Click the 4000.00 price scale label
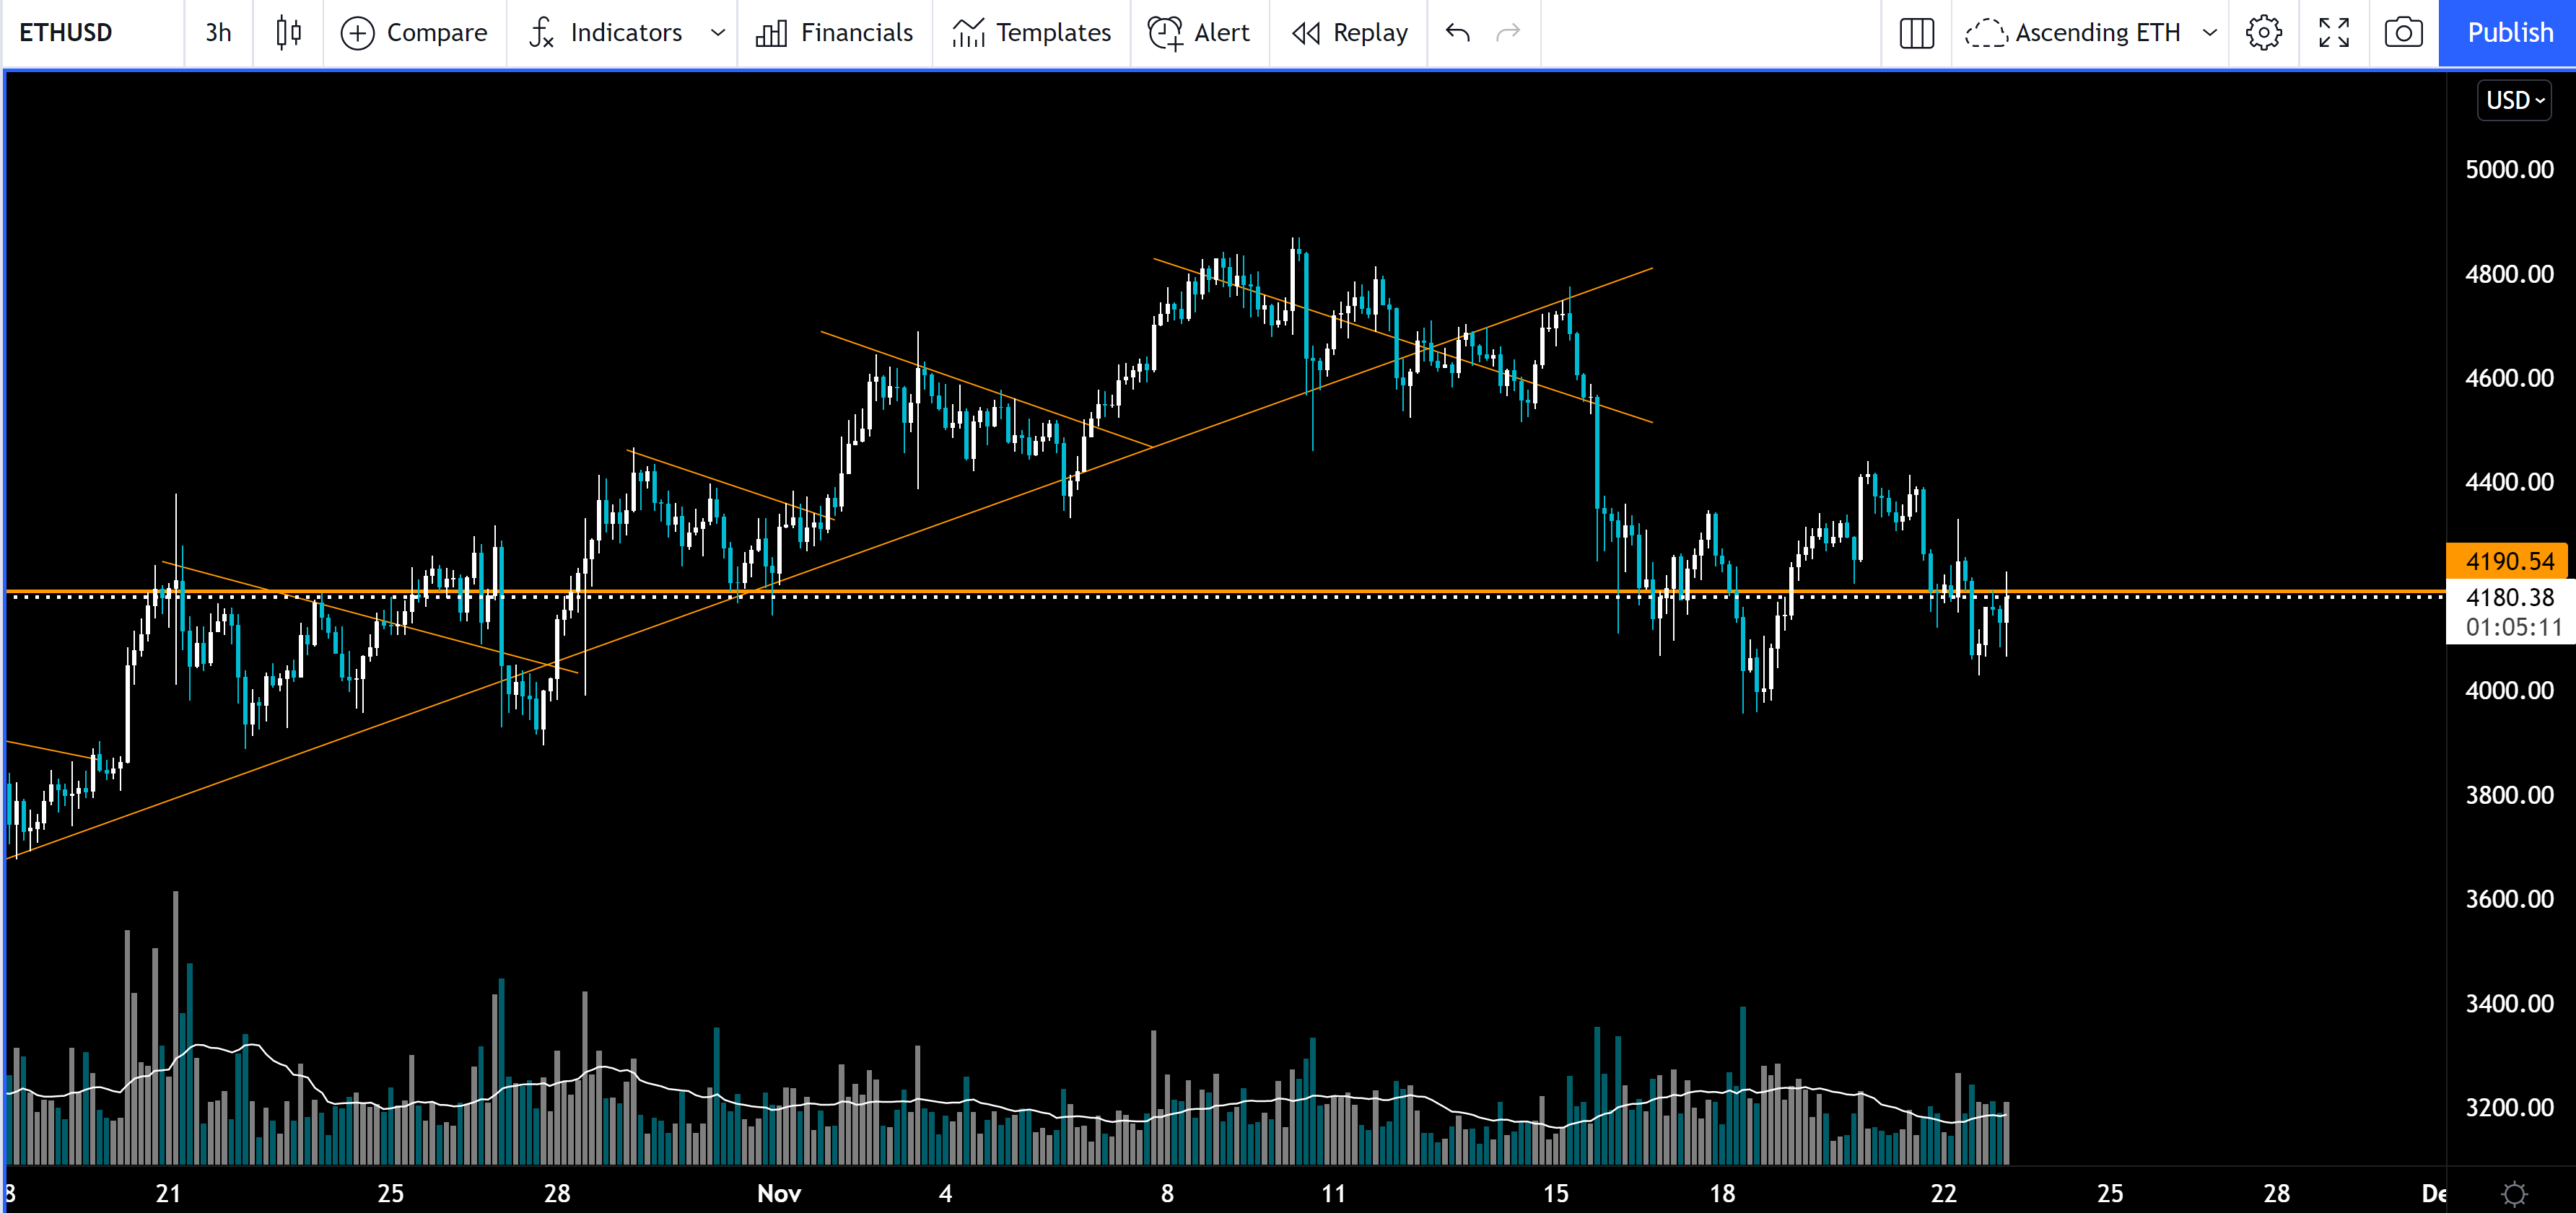 2509,691
